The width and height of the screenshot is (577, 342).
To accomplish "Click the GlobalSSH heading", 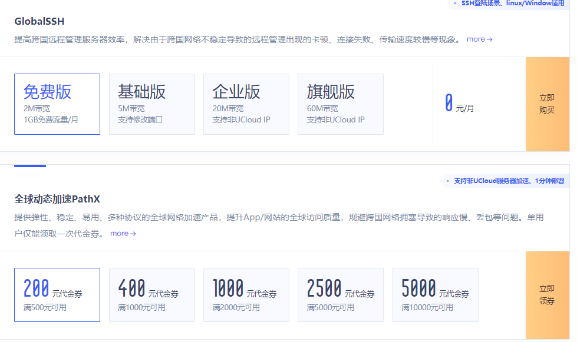I will pos(39,21).
